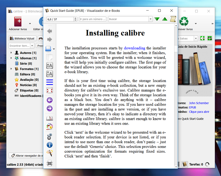Select Editora [0] in tag browser
Screen dimensions: 221x176
pyautogui.click(x=27, y=74)
